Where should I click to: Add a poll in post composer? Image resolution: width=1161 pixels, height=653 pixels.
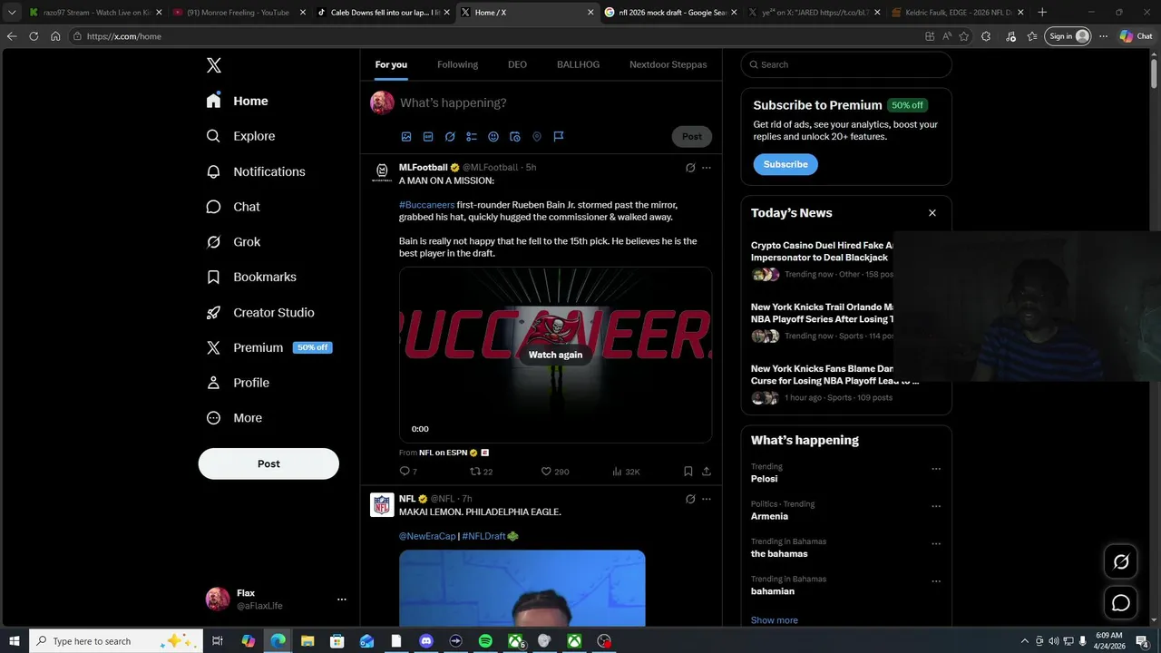click(x=472, y=137)
